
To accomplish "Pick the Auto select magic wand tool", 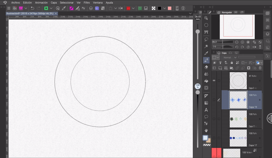I will 206,46.
